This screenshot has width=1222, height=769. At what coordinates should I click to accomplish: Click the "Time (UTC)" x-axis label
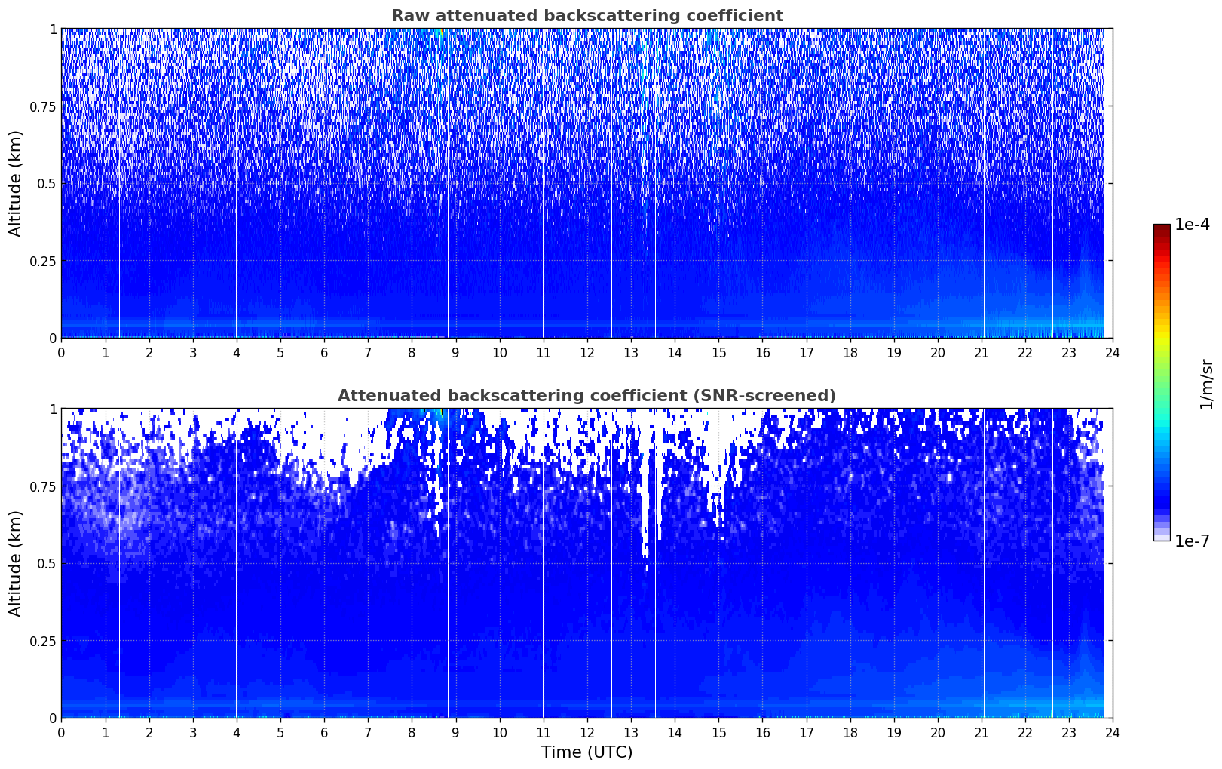(x=586, y=752)
